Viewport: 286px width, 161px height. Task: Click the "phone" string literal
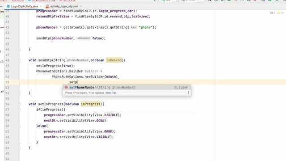[x=146, y=27]
